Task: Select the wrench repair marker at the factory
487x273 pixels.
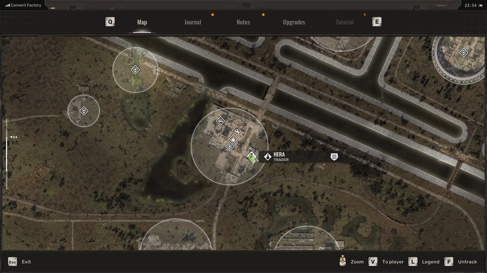Action: coord(237,131)
